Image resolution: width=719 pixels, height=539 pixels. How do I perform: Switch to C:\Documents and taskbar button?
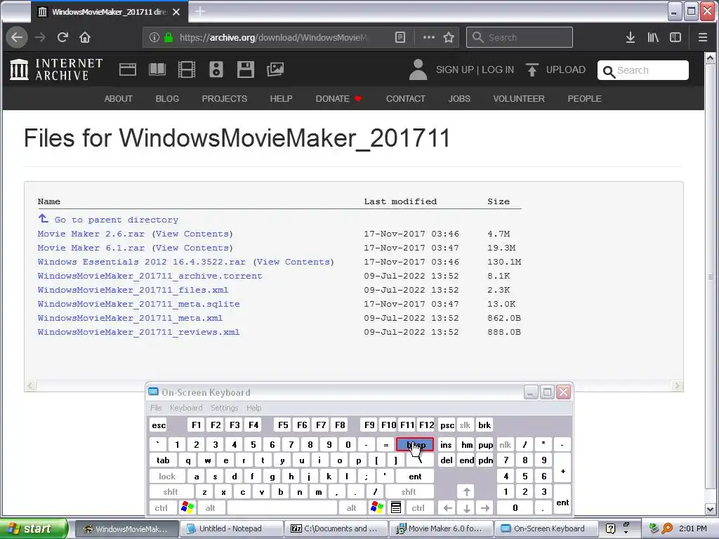click(335, 528)
